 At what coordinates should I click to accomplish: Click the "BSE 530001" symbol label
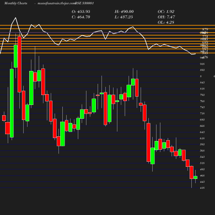click(84, 3)
